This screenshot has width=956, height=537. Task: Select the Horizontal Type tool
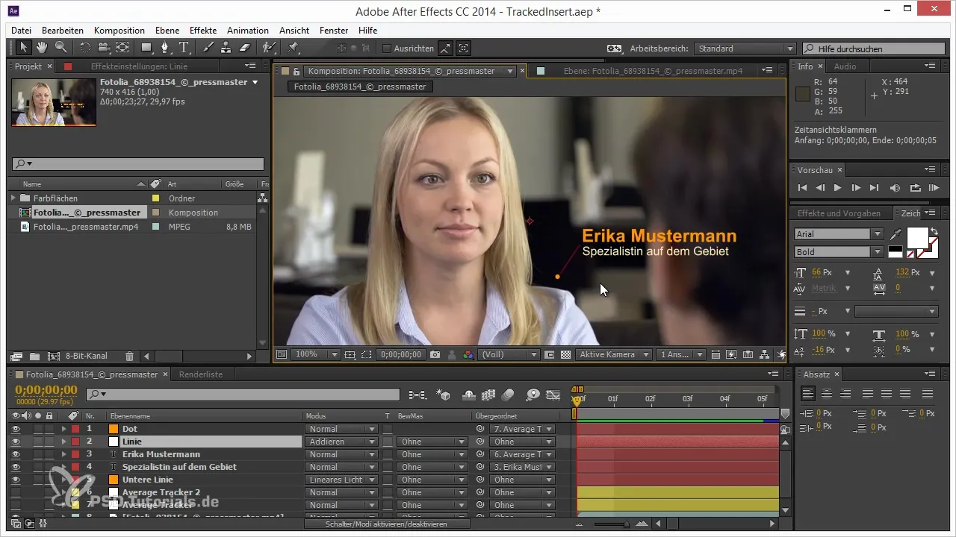pos(184,48)
